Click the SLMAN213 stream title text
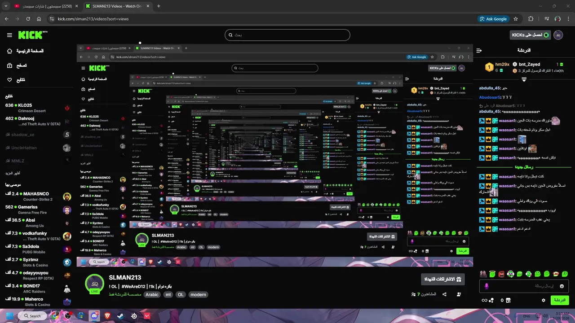The width and height of the screenshot is (575, 323). click(140, 286)
